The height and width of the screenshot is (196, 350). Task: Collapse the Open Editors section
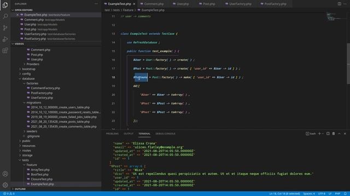click(x=56, y=10)
